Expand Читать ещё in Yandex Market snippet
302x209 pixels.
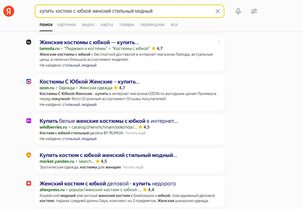[x=133, y=167]
